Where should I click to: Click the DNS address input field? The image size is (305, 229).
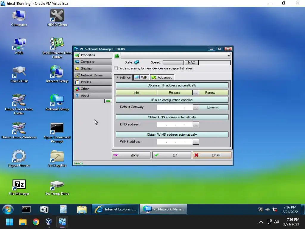[x=175, y=125]
